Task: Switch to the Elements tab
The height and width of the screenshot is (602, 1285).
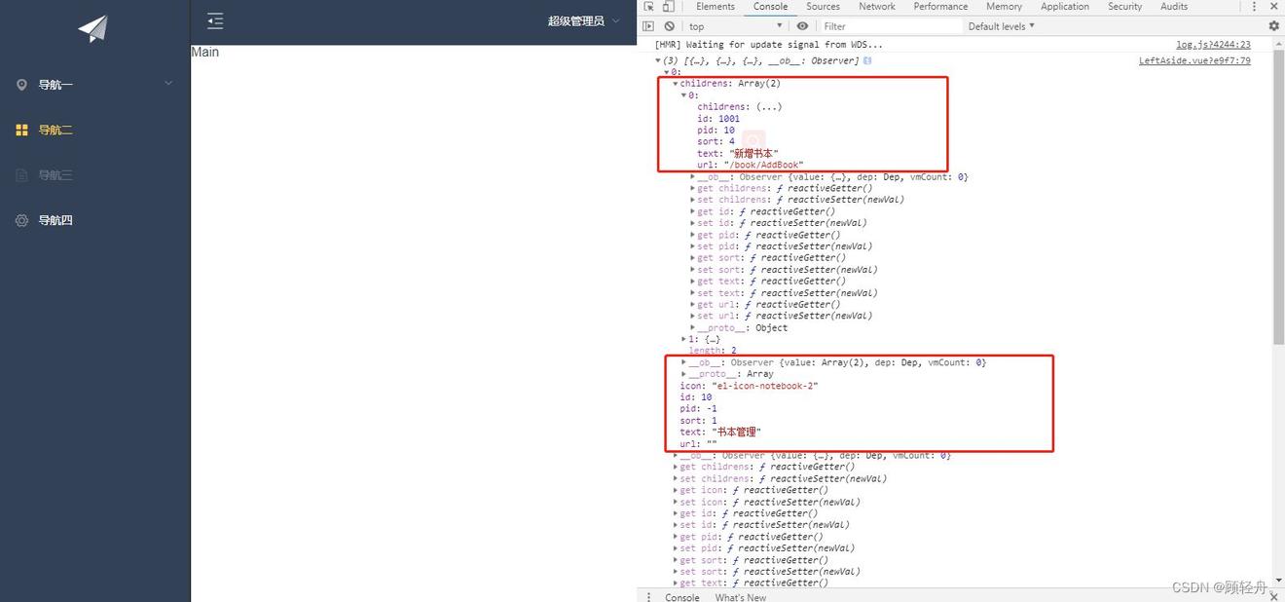Action: (x=716, y=7)
